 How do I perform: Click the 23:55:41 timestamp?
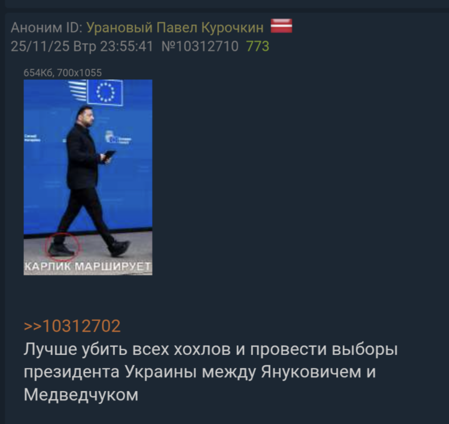tap(127, 46)
